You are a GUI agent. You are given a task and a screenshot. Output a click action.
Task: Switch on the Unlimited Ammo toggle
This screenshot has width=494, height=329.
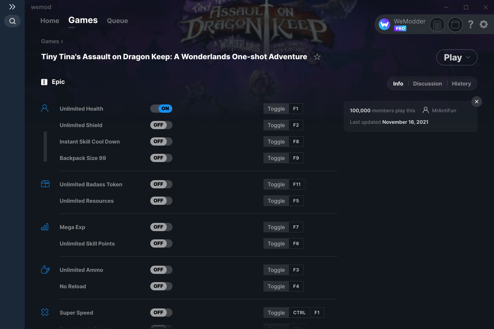pos(161,270)
